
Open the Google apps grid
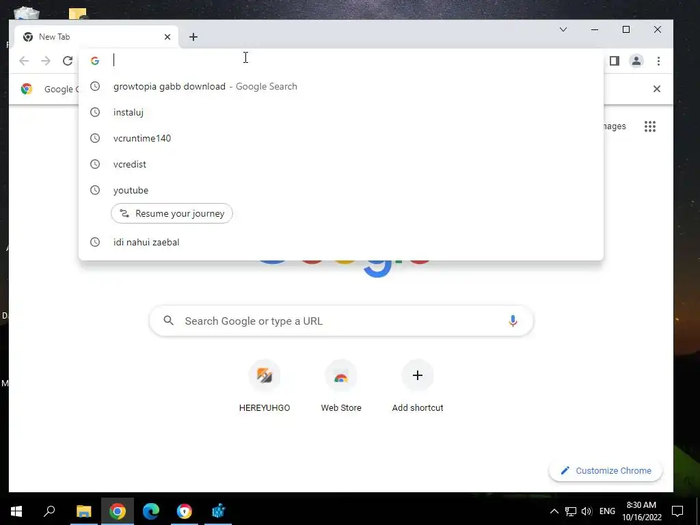(650, 126)
